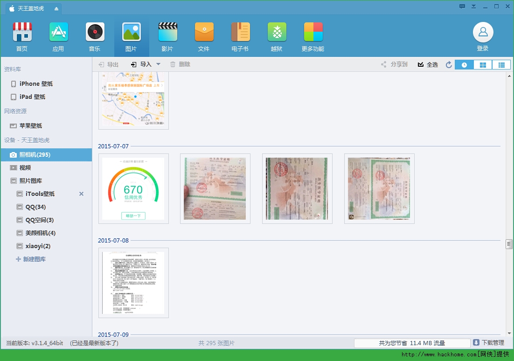Switch to timeline view mode

[464, 65]
